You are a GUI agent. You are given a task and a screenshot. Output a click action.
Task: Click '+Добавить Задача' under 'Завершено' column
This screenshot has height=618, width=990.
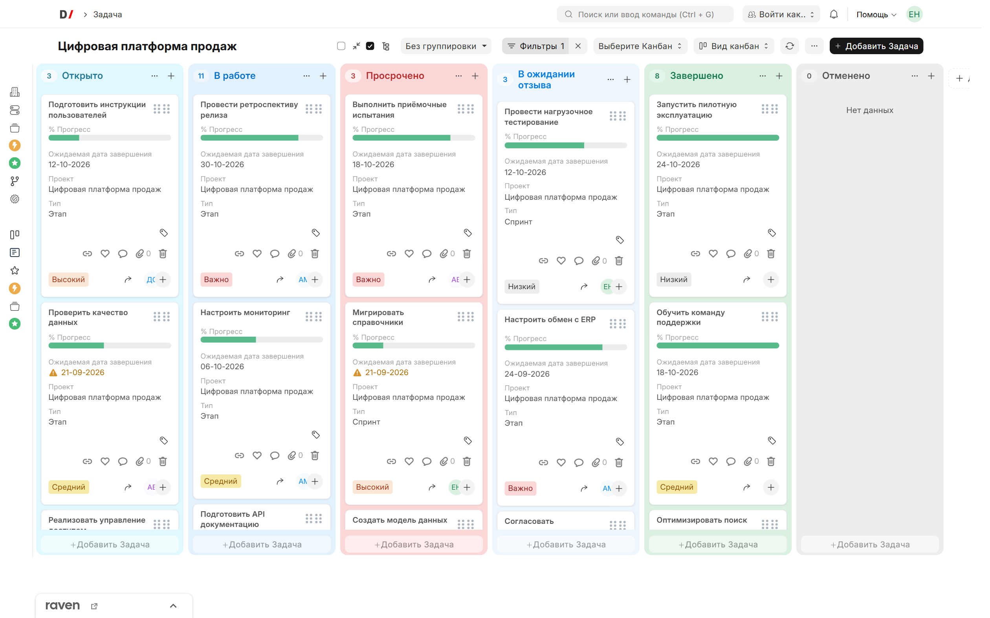[x=718, y=545]
